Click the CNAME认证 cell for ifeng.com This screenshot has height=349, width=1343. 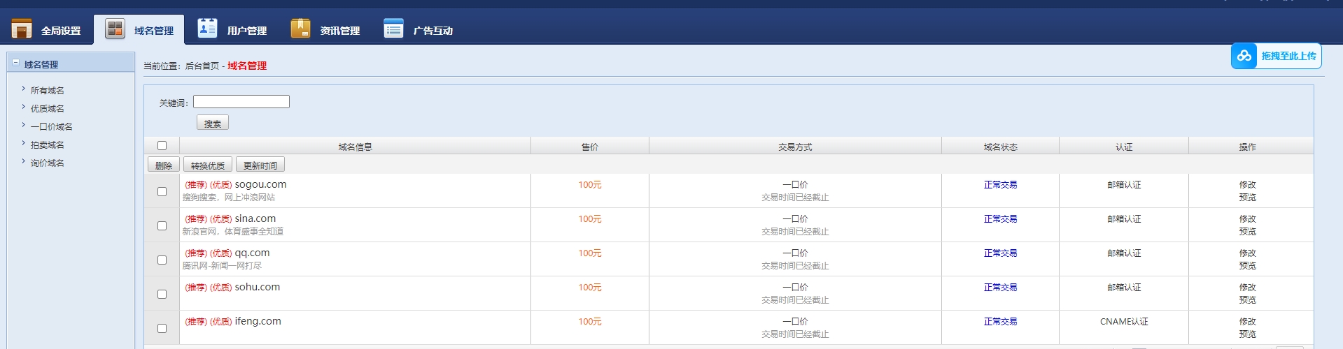(1124, 321)
